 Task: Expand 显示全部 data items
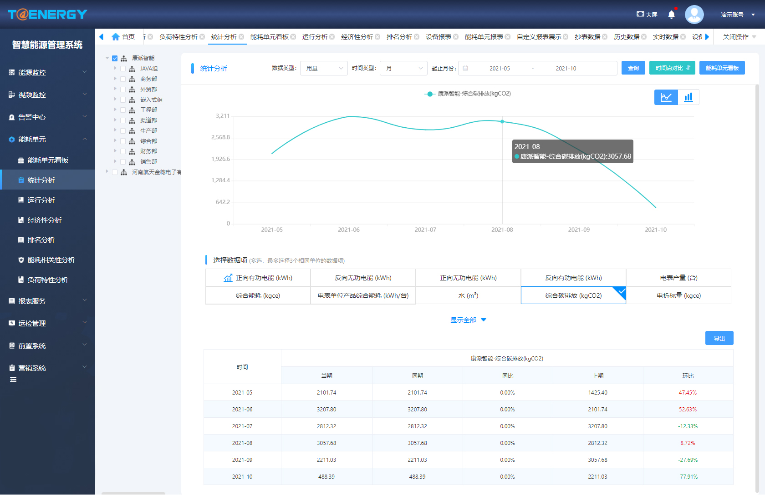(468, 320)
